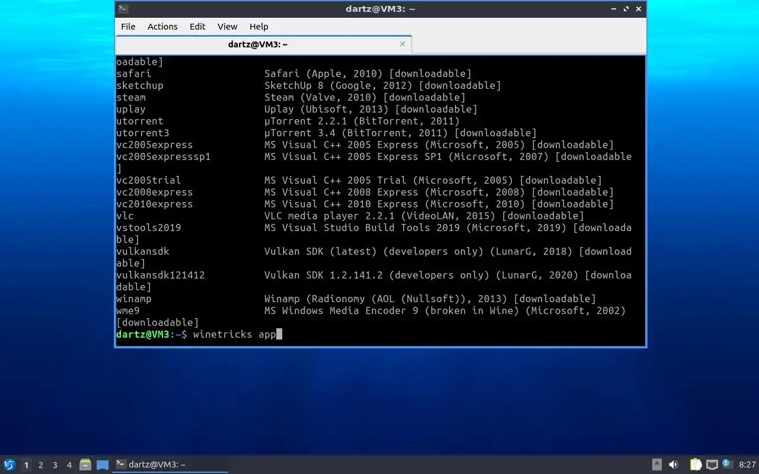759x474 pixels.
Task: Open the Edit menu
Action: [197, 26]
